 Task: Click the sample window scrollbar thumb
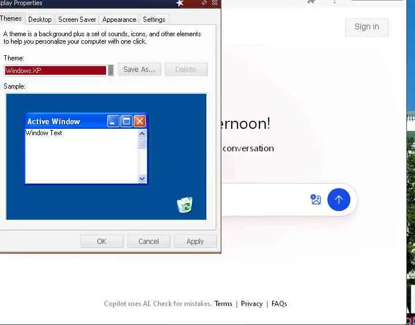tap(142, 143)
